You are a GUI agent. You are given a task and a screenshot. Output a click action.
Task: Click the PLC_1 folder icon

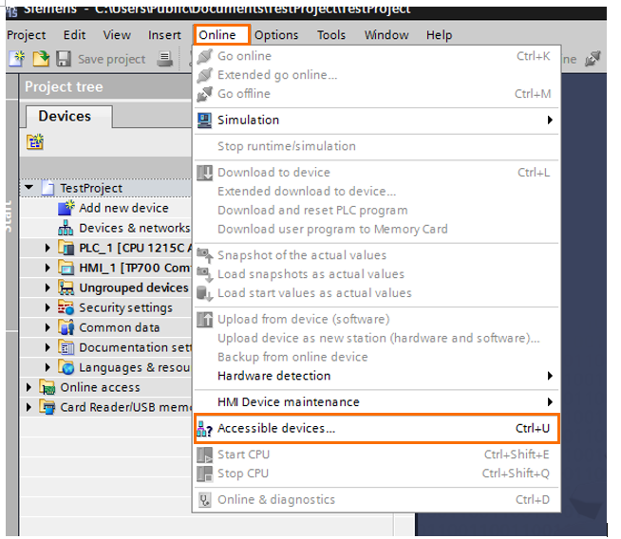[x=66, y=248]
